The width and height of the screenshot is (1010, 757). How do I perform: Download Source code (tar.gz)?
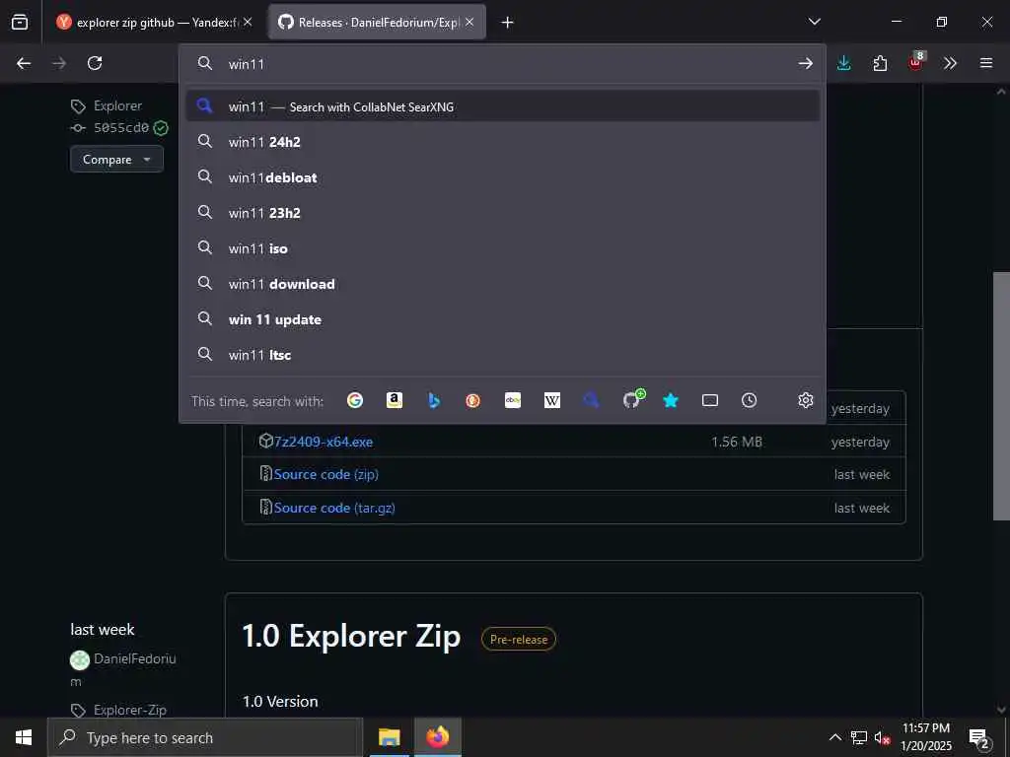(x=334, y=508)
